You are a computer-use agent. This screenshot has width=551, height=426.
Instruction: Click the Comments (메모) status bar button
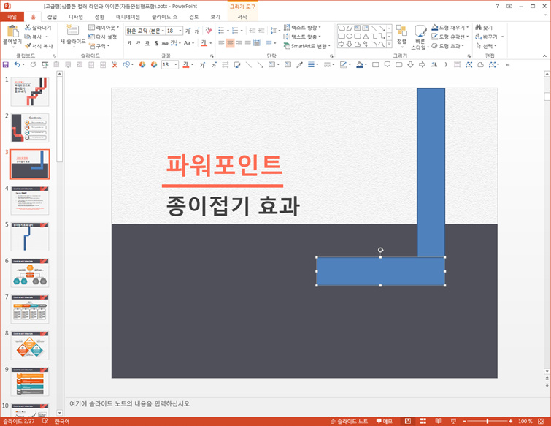[385, 421]
